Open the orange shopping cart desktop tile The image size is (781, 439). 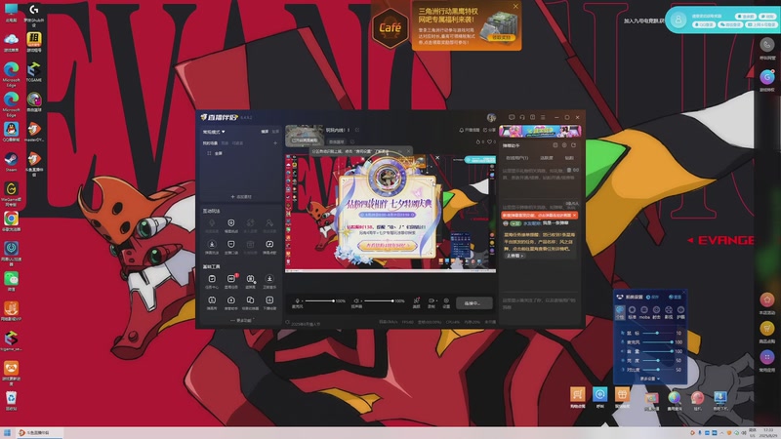[x=577, y=397]
